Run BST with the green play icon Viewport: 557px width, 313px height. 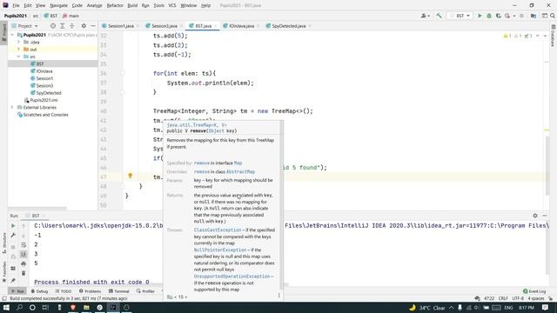pyautogui.click(x=480, y=16)
